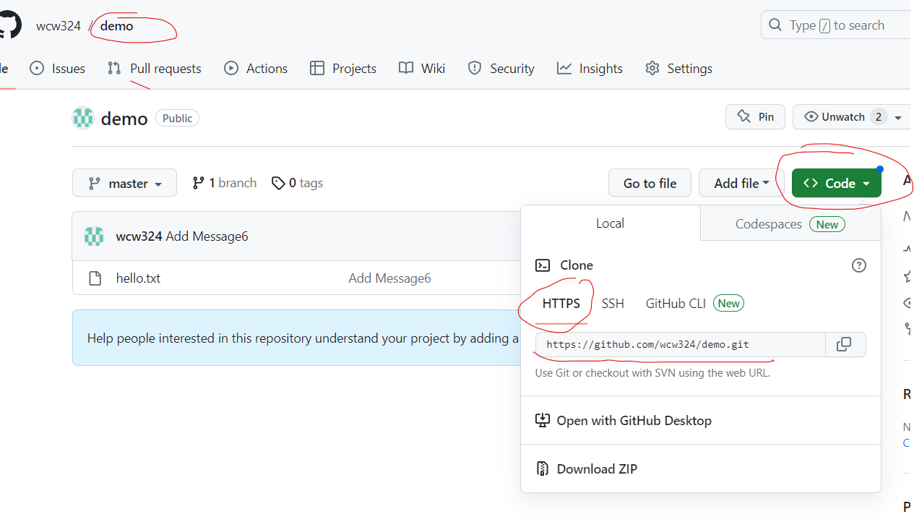View the '1 branch' link
This screenshot has width=914, height=522.
224,183
